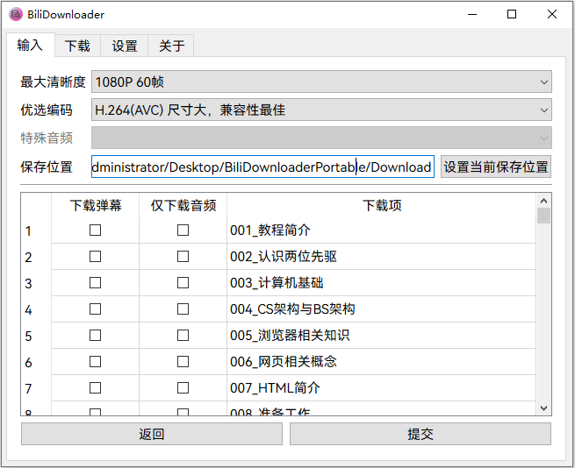This screenshot has height=468, width=575.
Task: Click the list scrollbar down arrow
Action: [543, 408]
